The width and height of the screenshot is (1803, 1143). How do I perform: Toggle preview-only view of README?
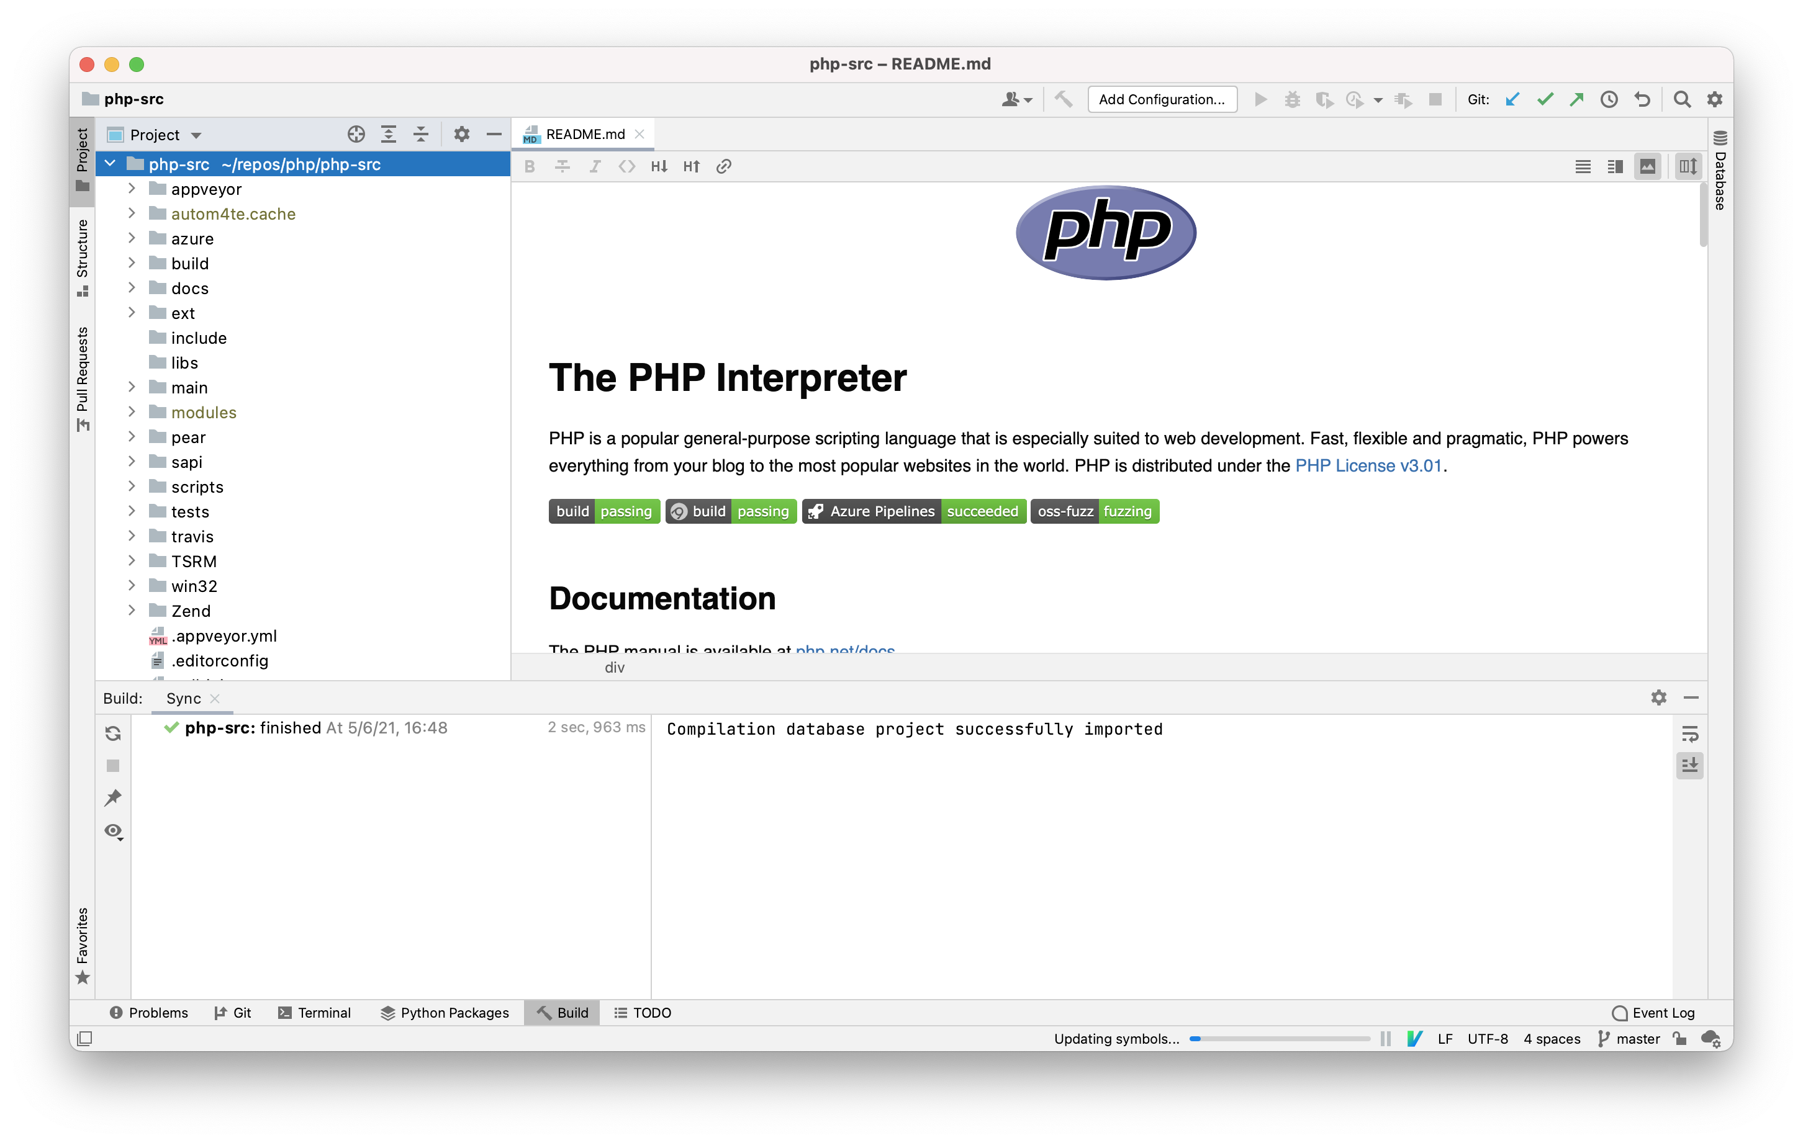(1647, 166)
